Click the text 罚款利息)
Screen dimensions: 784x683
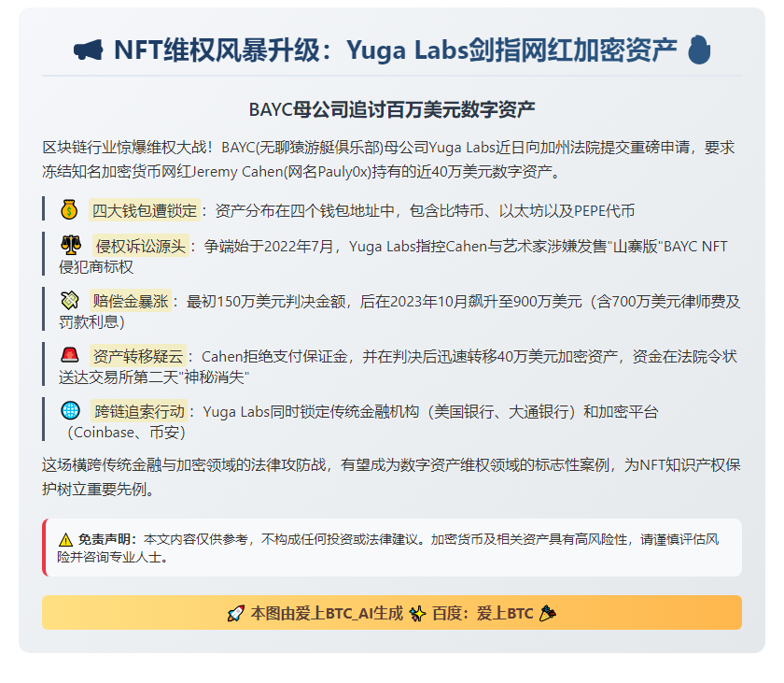(x=91, y=321)
